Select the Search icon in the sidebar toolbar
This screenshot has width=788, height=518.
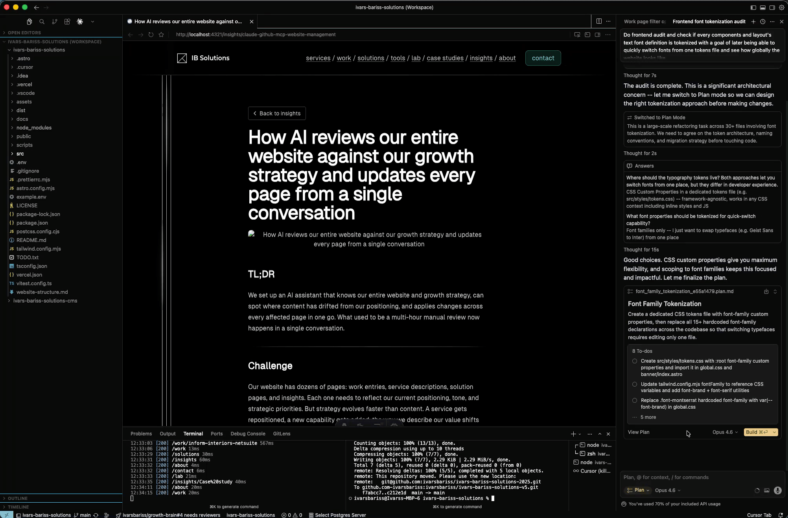42,22
